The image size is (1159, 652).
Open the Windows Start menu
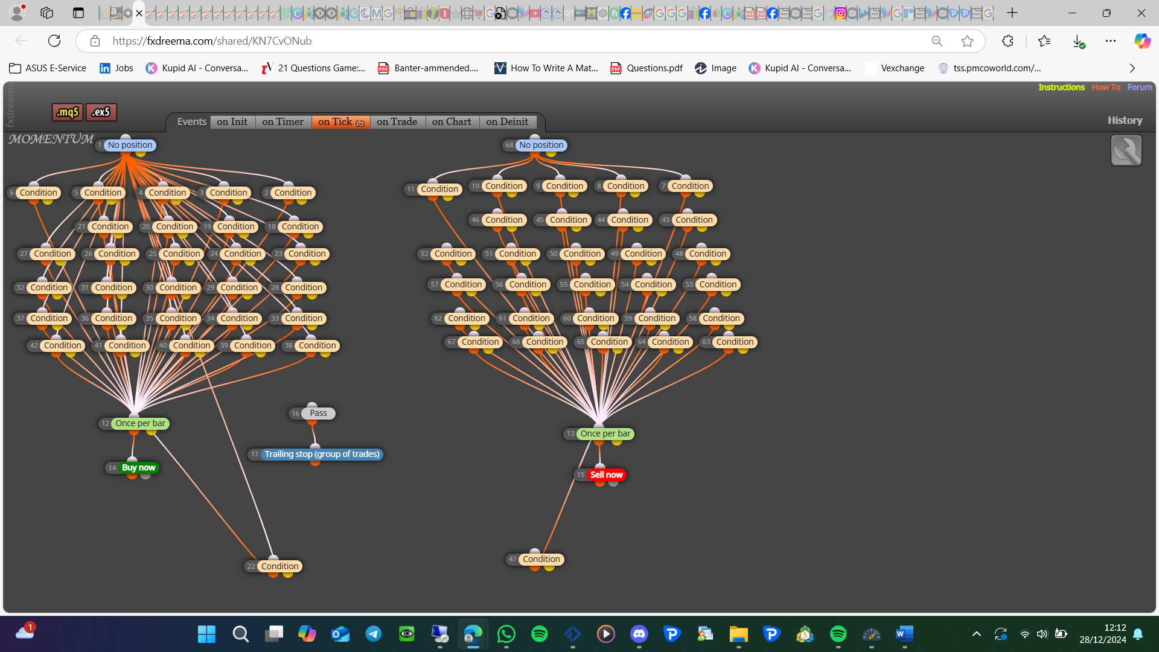pyautogui.click(x=206, y=634)
